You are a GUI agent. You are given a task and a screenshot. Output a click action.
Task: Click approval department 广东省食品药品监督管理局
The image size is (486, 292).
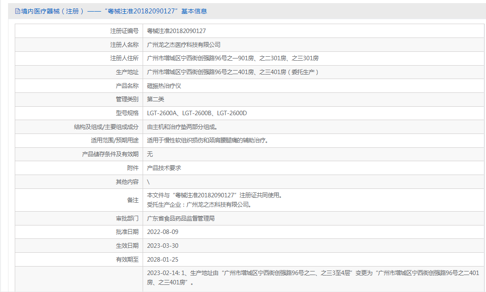tap(181, 219)
